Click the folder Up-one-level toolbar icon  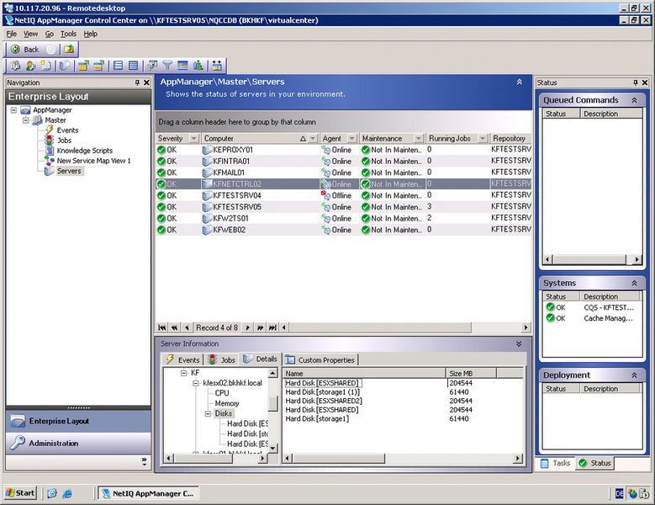69,50
